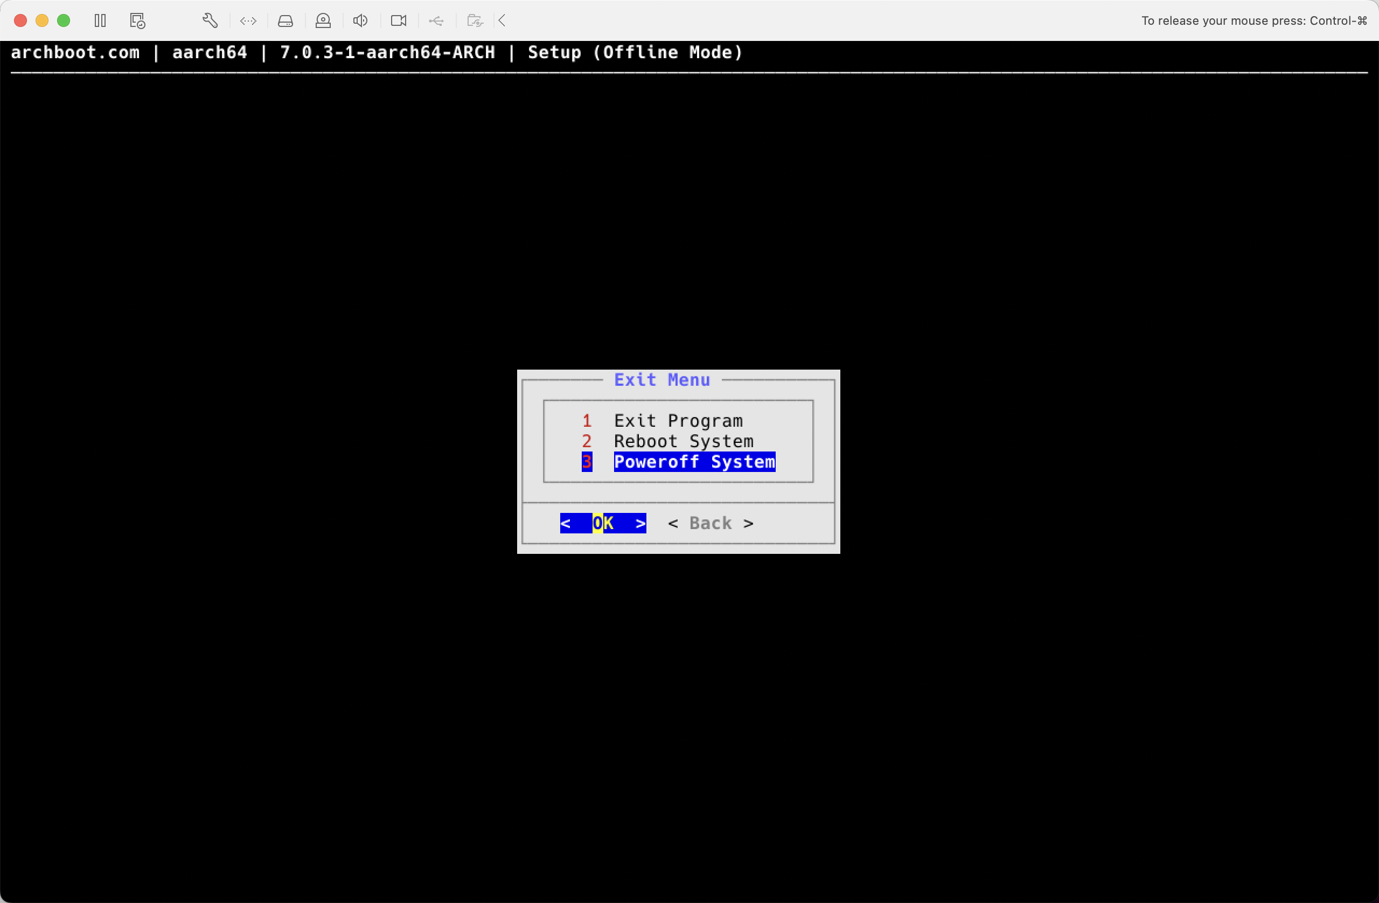Open the CD/DVD drive icon
The height and width of the screenshot is (903, 1379).
(323, 21)
